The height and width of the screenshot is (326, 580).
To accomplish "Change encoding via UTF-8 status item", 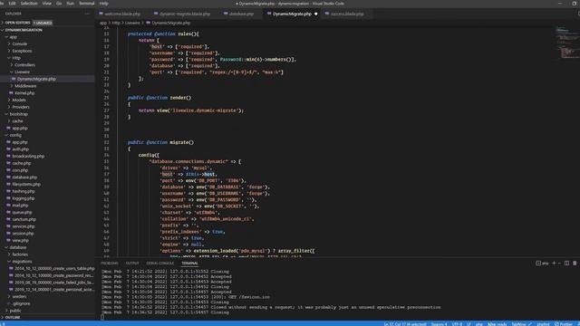I will pos(457,324).
